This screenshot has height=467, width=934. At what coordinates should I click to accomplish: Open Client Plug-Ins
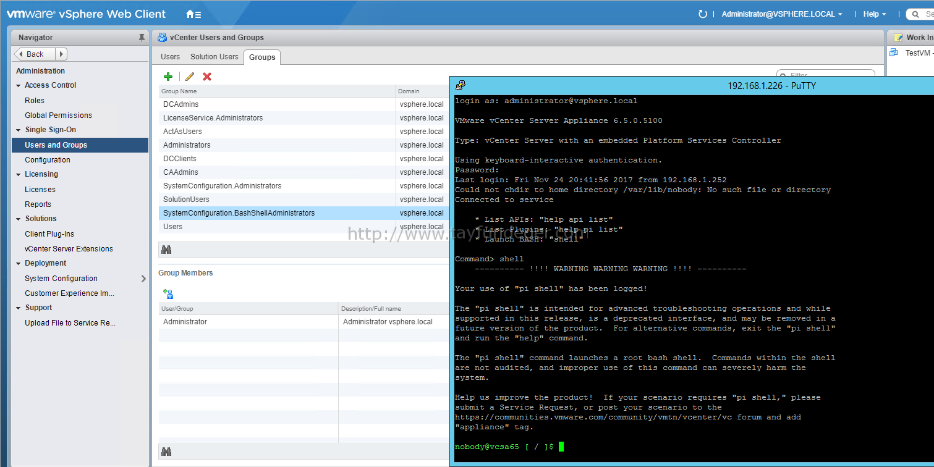click(x=49, y=234)
